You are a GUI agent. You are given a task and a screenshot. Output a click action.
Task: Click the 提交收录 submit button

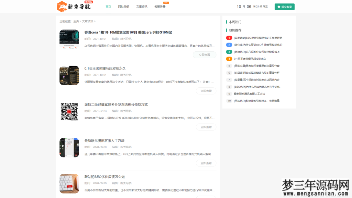(x=284, y=7)
